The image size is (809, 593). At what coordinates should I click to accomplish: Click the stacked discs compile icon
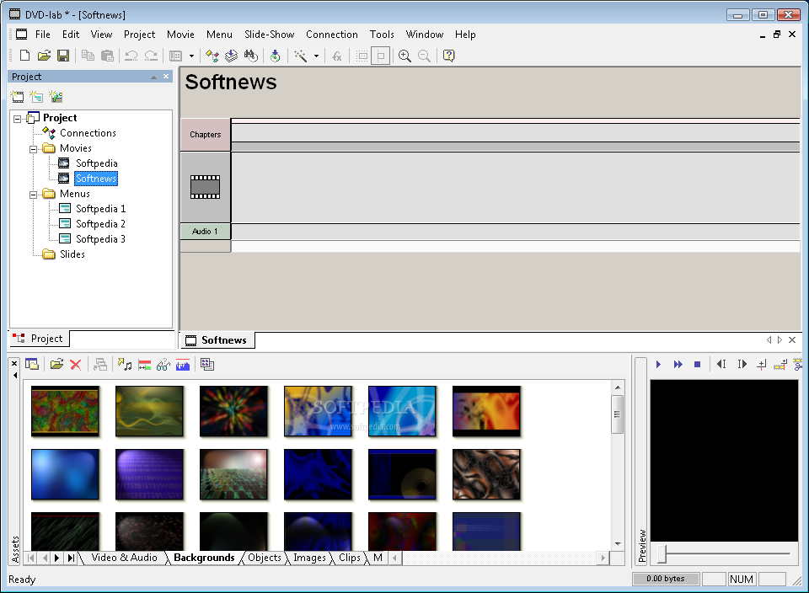coord(231,56)
